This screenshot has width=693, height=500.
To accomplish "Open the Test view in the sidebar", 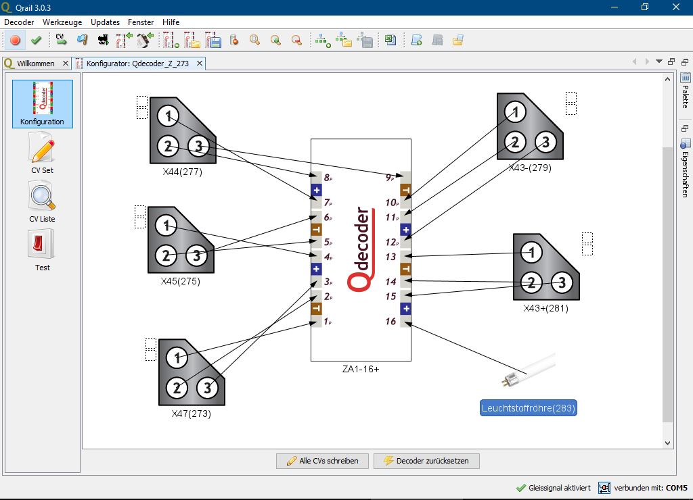I will [43, 250].
